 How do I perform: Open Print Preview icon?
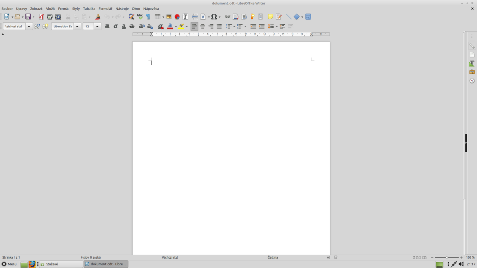pyautogui.click(x=58, y=17)
